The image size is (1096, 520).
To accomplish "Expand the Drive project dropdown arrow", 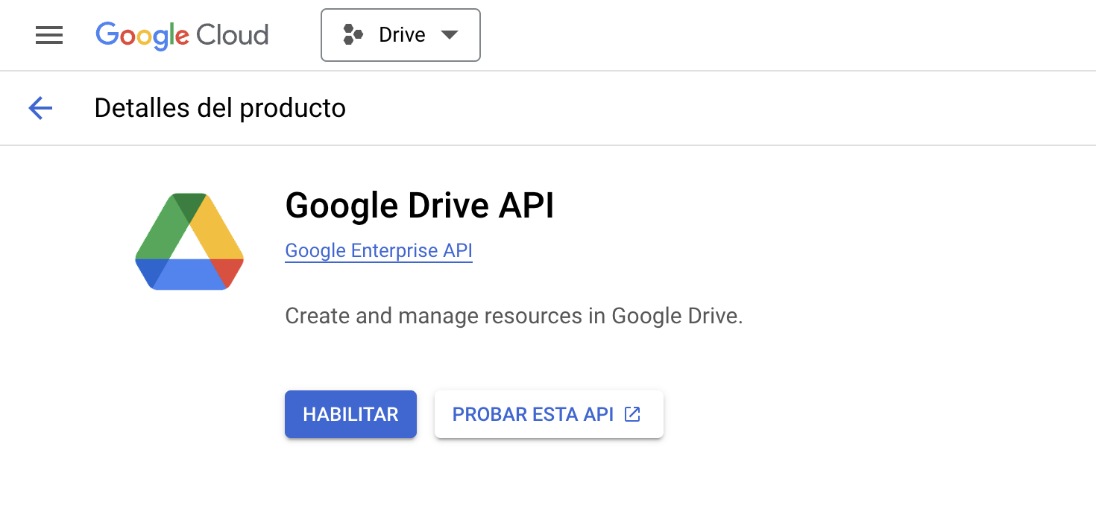I will [449, 35].
